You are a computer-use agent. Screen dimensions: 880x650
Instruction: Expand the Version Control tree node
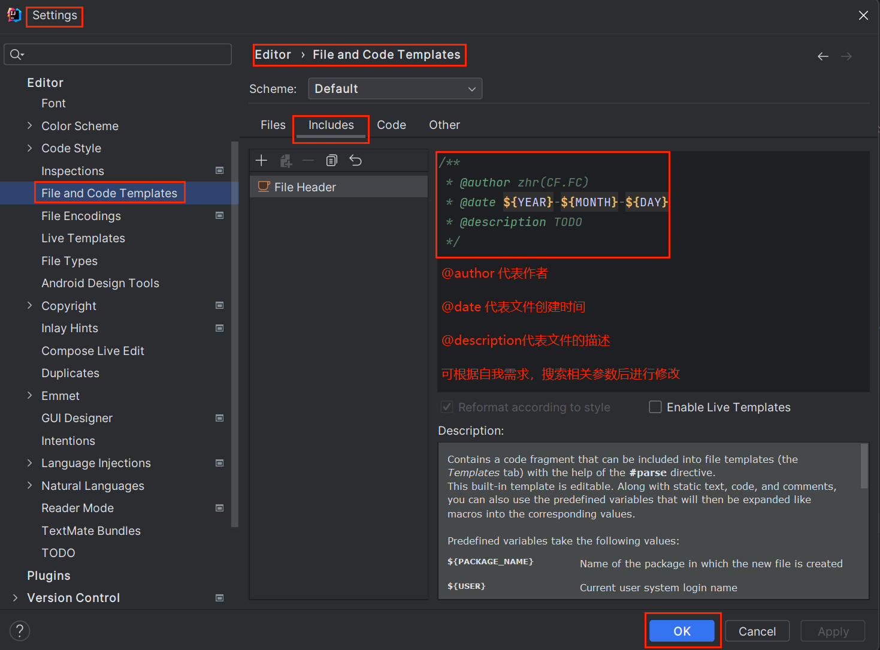point(16,598)
